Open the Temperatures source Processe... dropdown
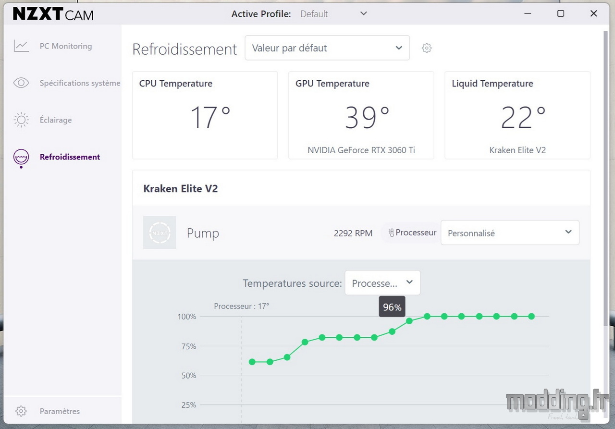The height and width of the screenshot is (429, 615). coord(382,283)
